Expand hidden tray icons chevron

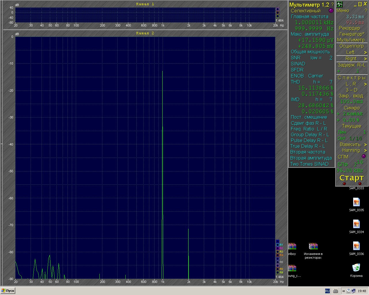point(343,291)
